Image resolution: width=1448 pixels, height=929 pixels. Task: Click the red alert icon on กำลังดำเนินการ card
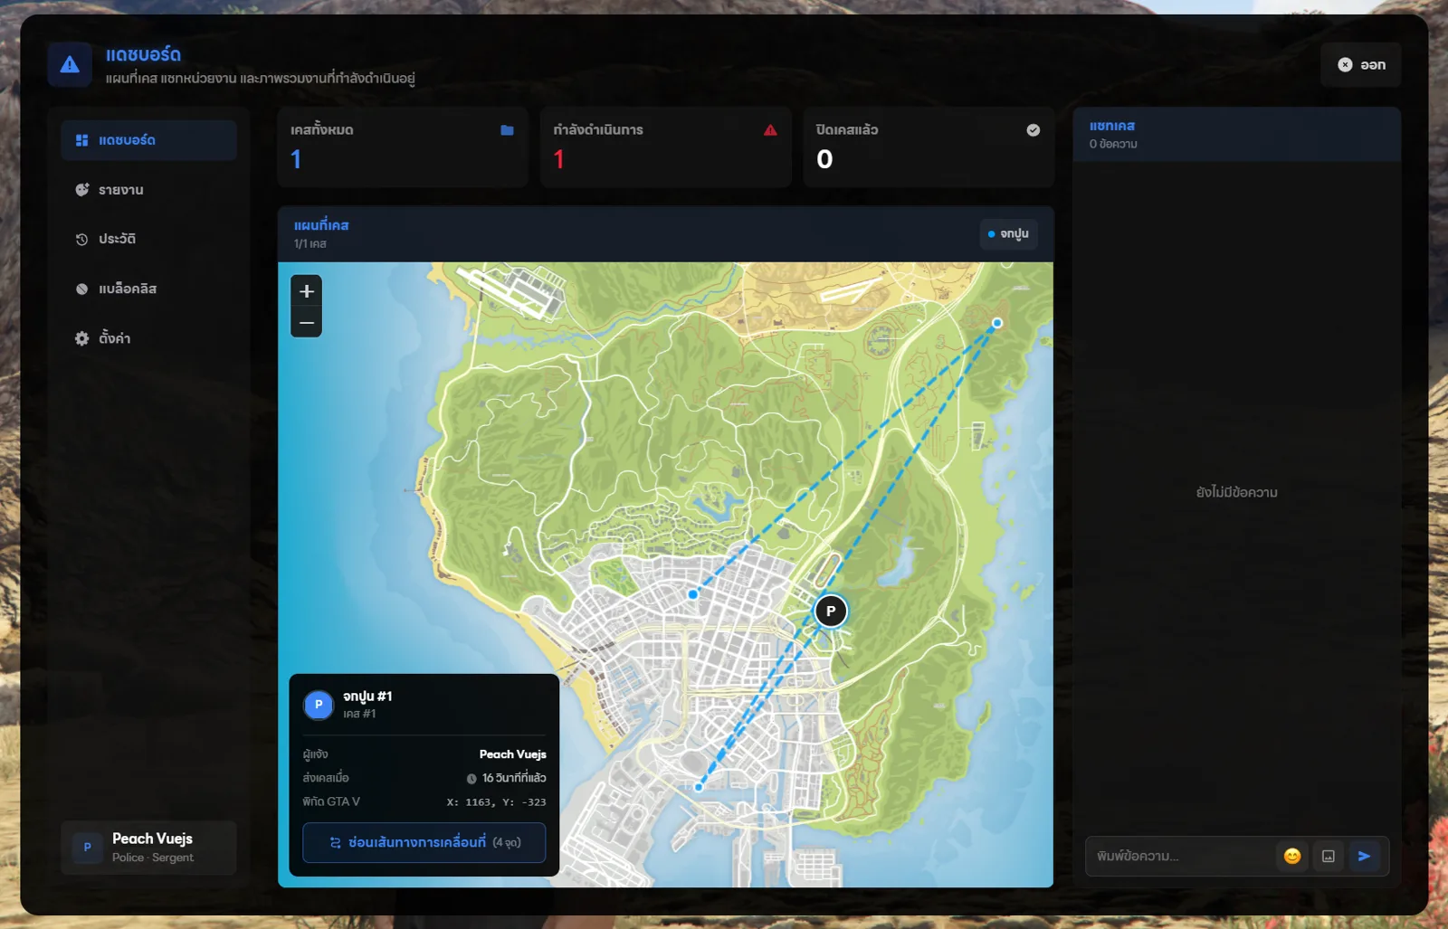pyautogui.click(x=770, y=130)
